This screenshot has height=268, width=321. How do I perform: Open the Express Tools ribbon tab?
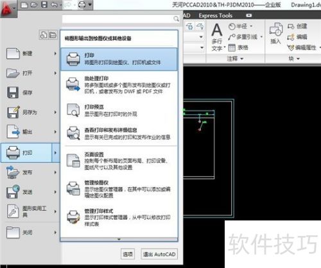tap(216, 15)
